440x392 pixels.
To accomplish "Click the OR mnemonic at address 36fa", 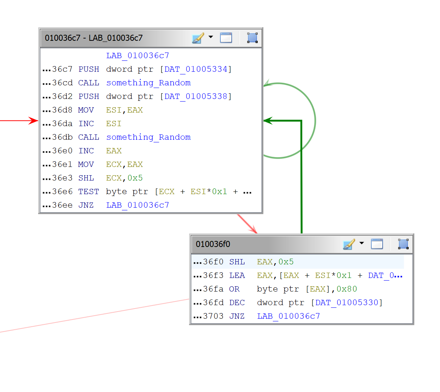I will (x=234, y=289).
